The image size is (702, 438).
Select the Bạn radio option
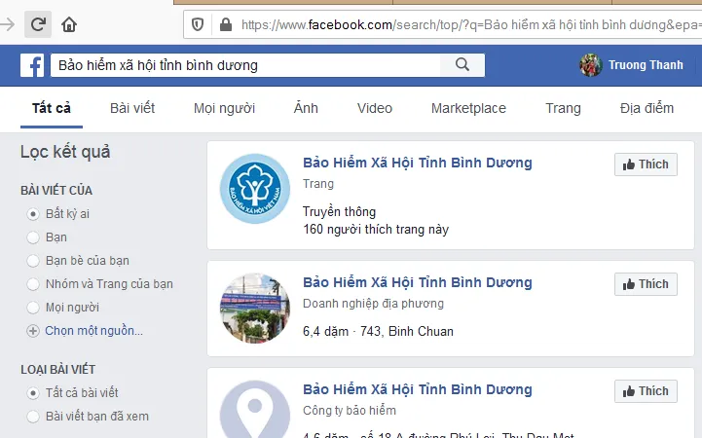click(33, 237)
